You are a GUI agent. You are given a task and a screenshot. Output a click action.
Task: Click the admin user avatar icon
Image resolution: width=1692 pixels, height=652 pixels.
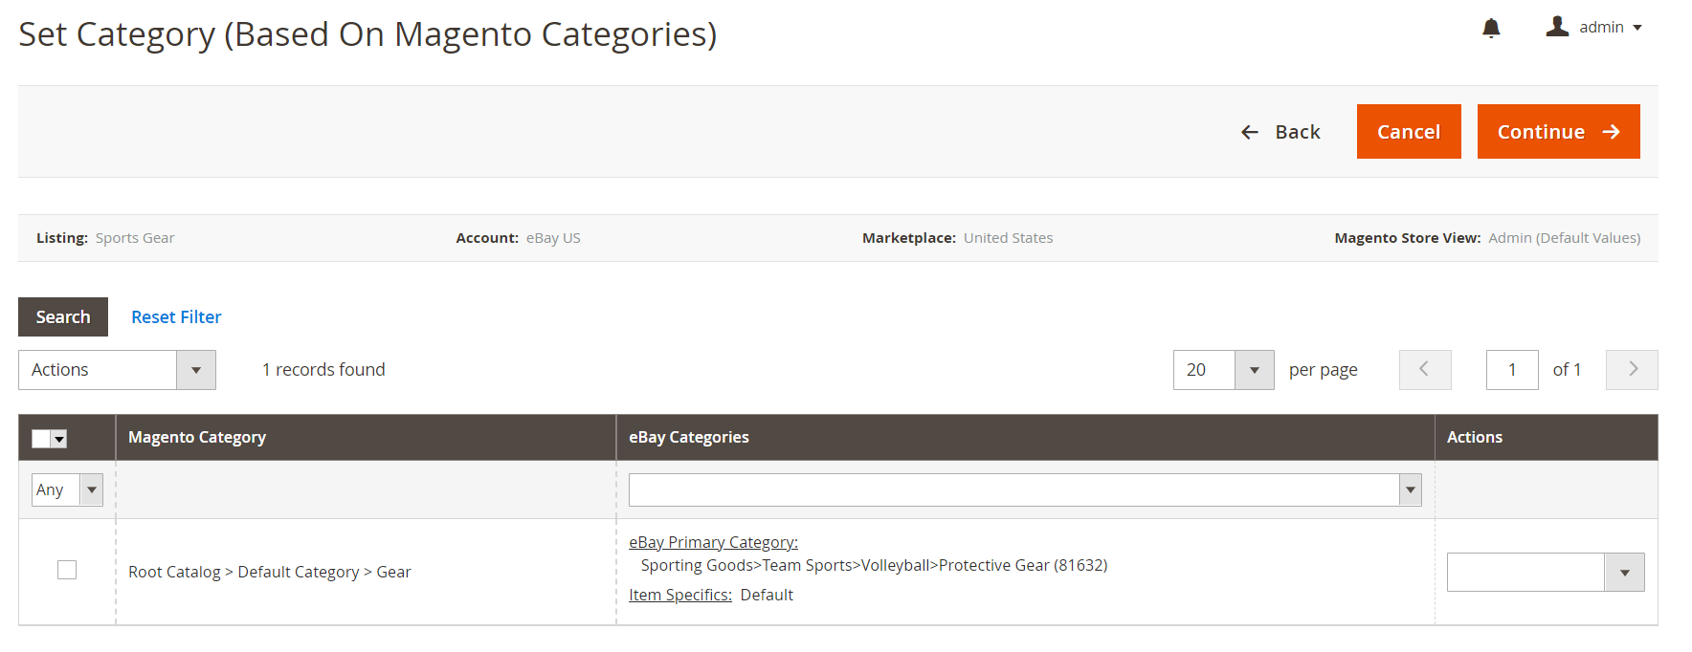coord(1557,26)
